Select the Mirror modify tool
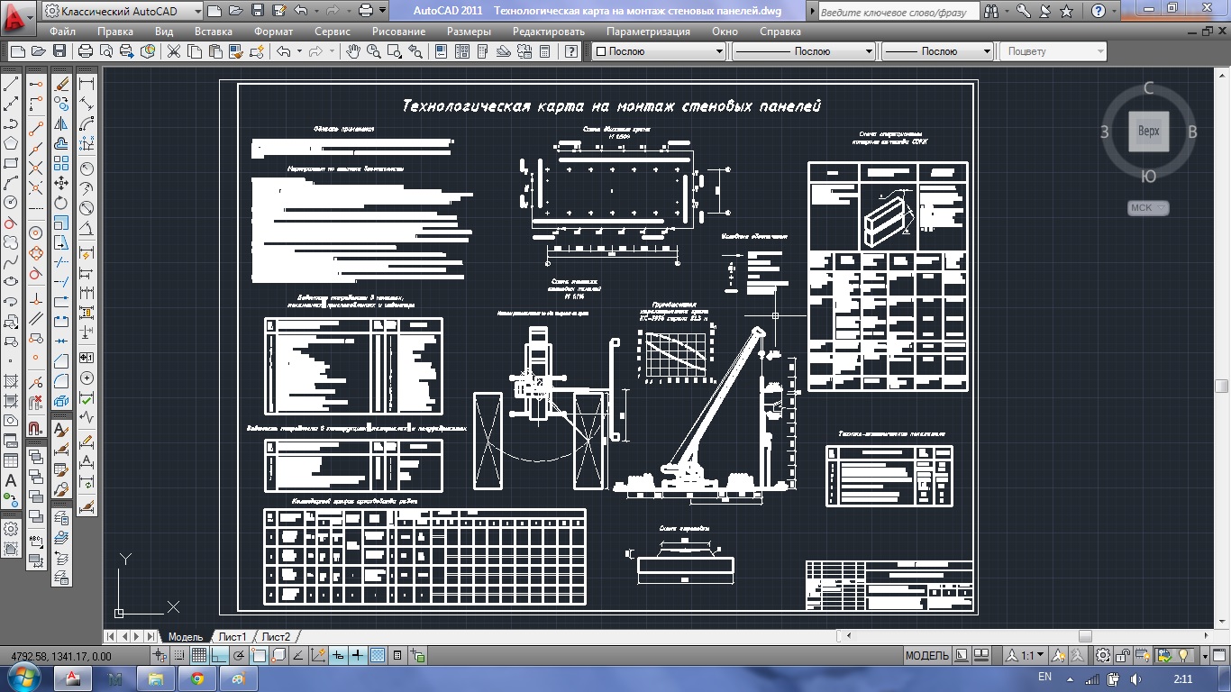 coord(61,123)
